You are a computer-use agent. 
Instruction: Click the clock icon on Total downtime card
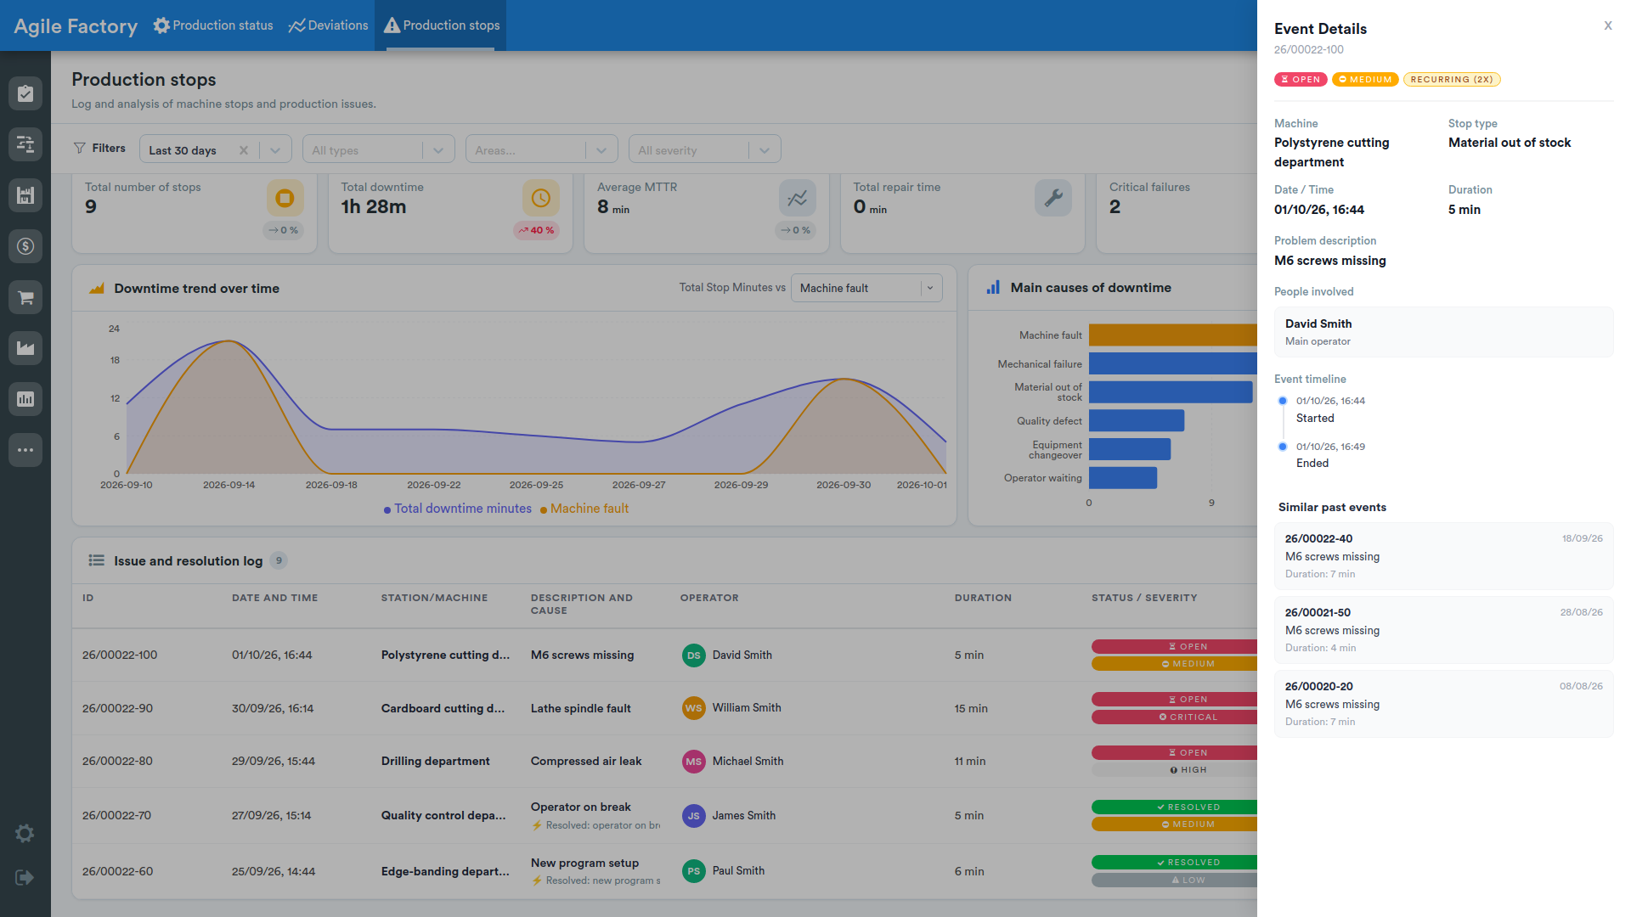541,198
